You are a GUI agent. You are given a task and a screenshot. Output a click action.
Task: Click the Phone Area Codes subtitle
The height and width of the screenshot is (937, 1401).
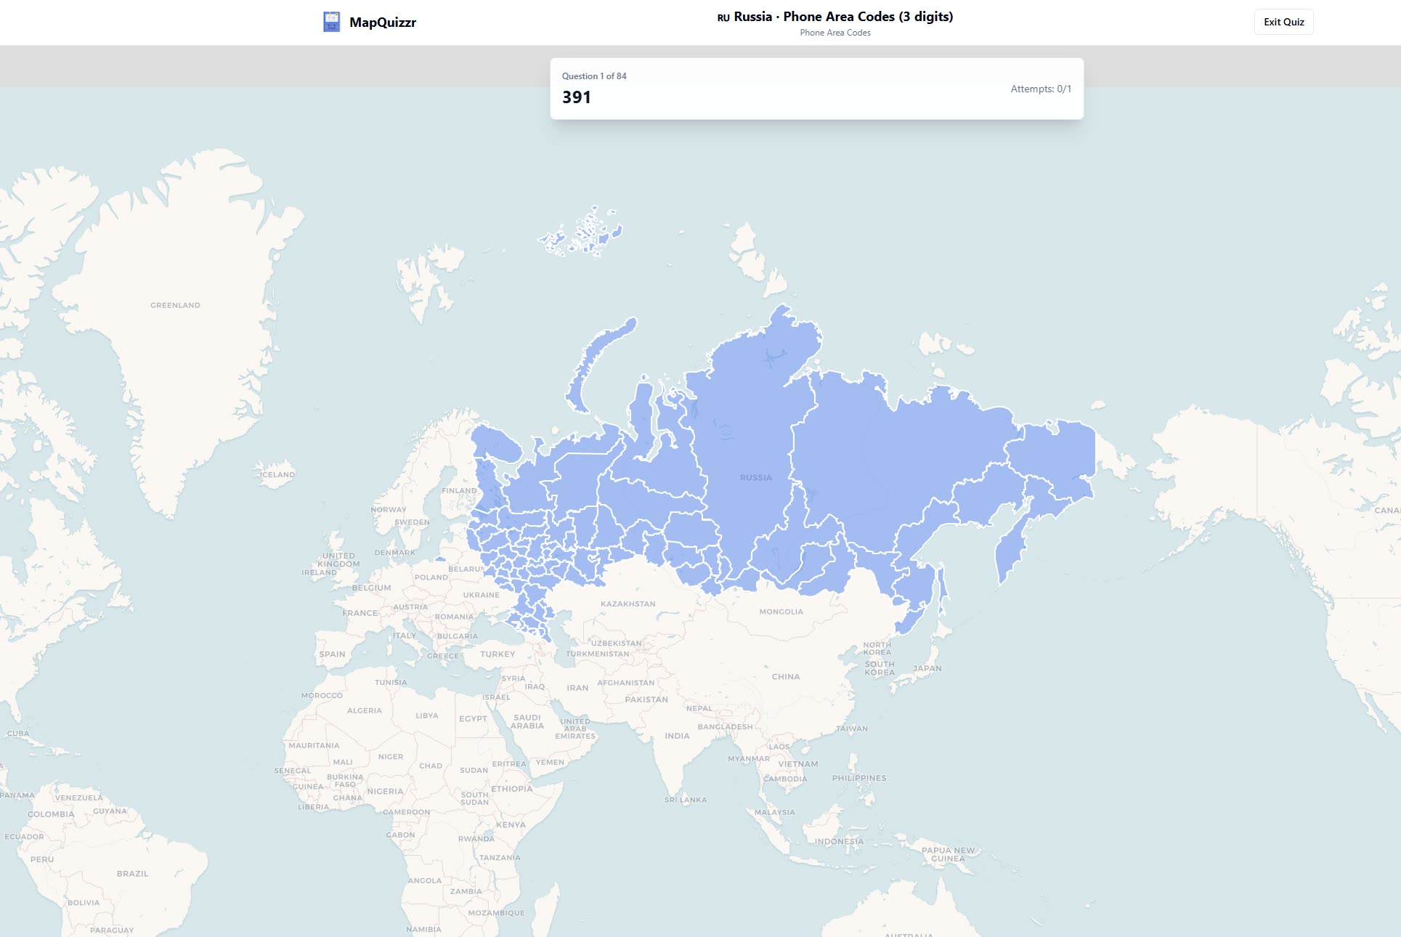835,33
